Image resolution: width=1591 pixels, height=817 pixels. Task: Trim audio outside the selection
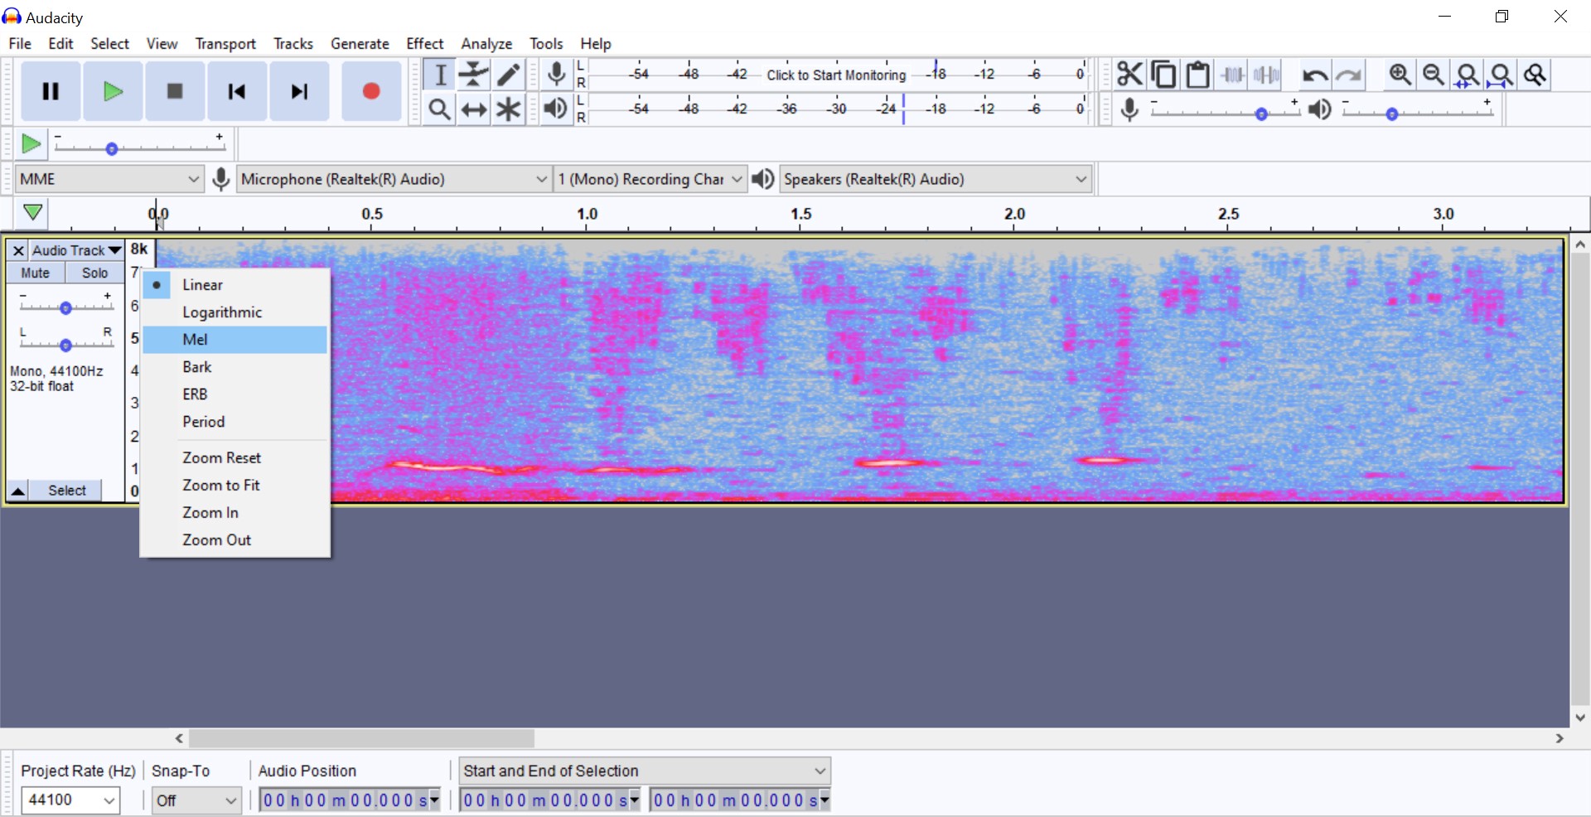tap(1233, 75)
